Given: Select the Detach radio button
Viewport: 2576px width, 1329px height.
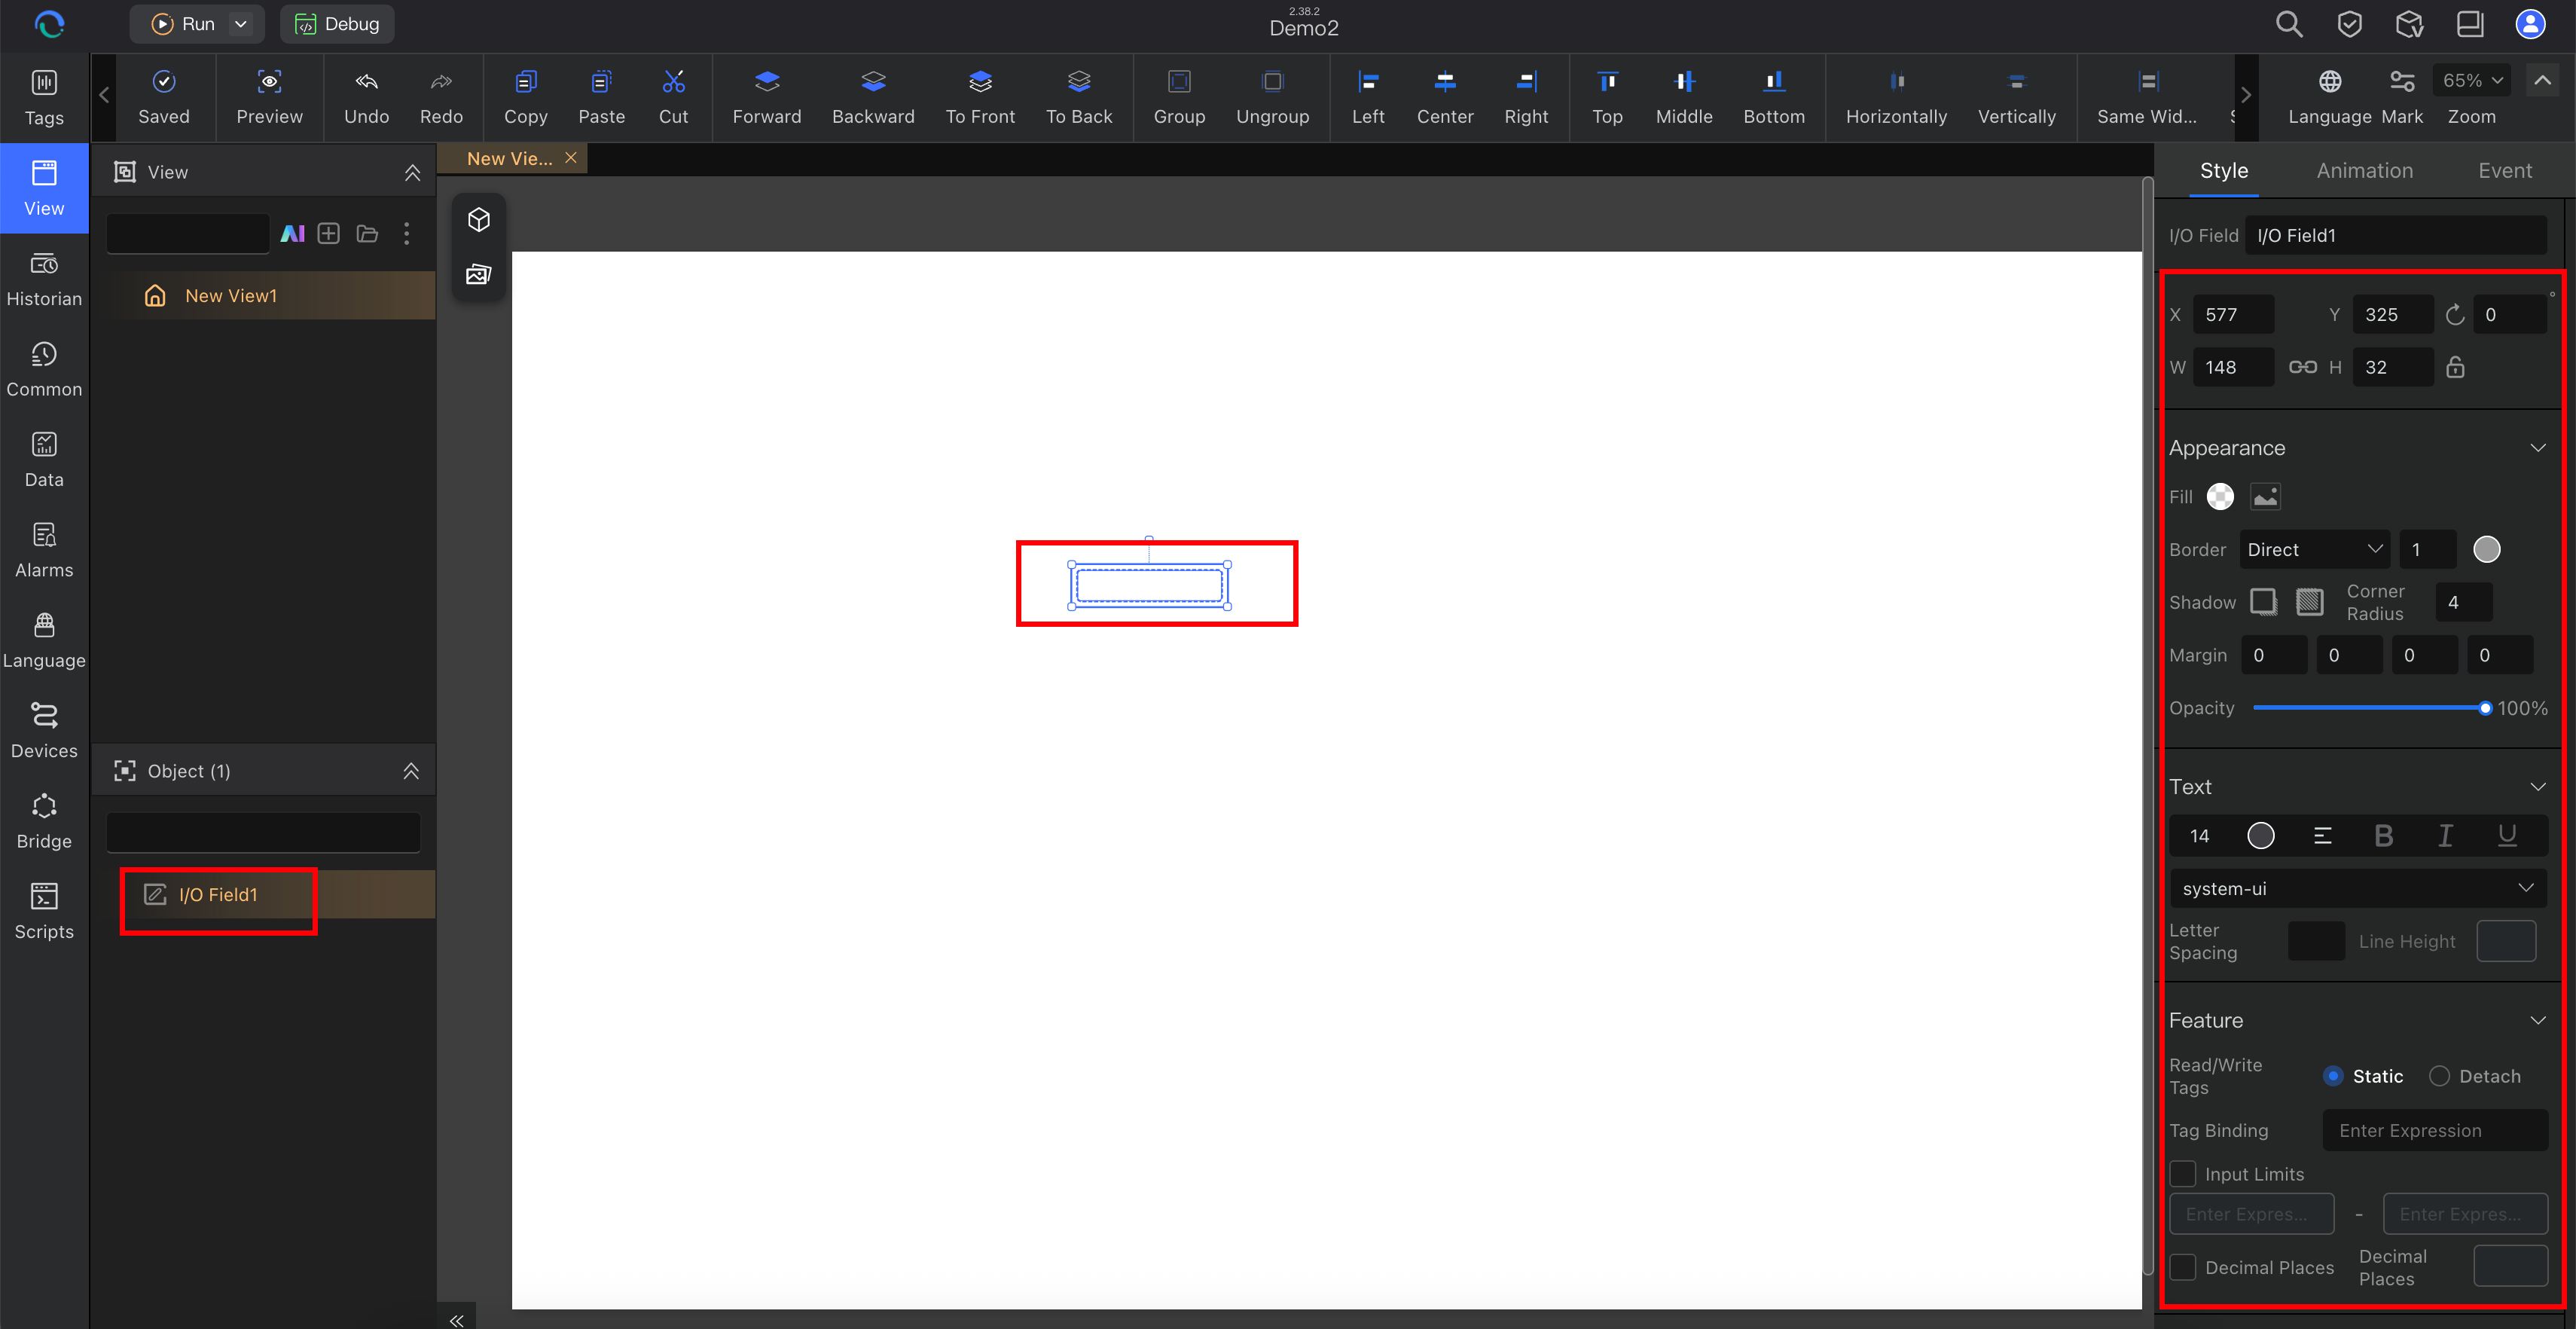Looking at the screenshot, I should (x=2439, y=1076).
